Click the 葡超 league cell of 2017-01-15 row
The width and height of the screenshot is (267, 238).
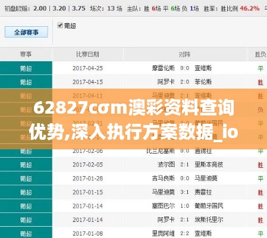tap(26, 192)
